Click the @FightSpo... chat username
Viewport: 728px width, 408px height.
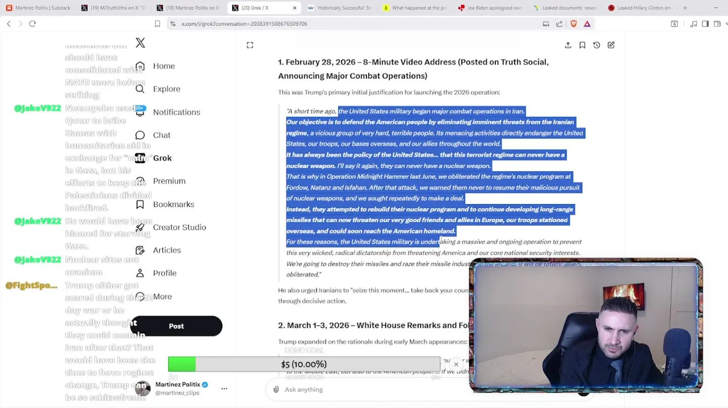pyautogui.click(x=31, y=286)
